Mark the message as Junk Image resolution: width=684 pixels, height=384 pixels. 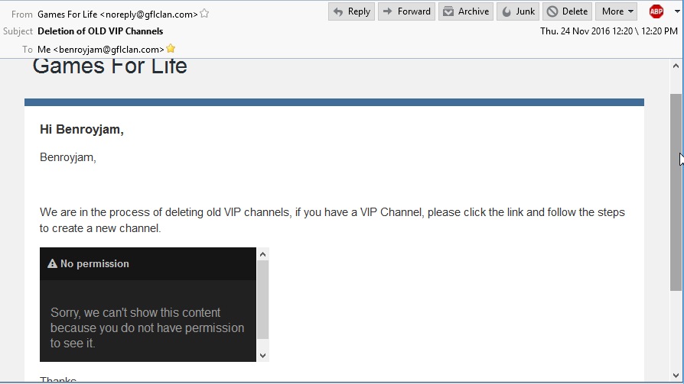[517, 11]
